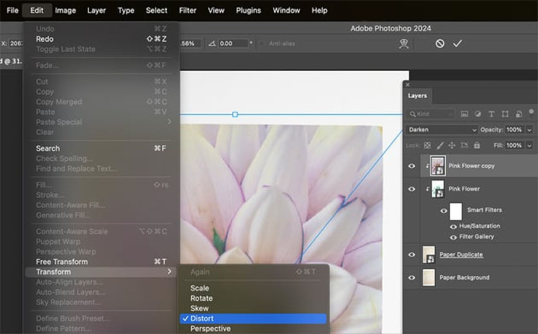Hide the Pink Flower copy layer
The image size is (538, 334).
click(x=411, y=166)
